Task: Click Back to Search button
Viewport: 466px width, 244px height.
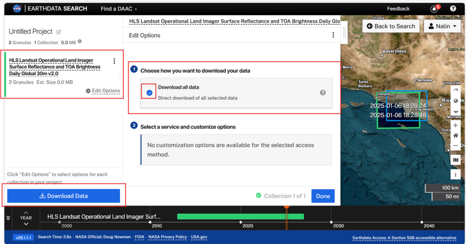Action: (391, 26)
